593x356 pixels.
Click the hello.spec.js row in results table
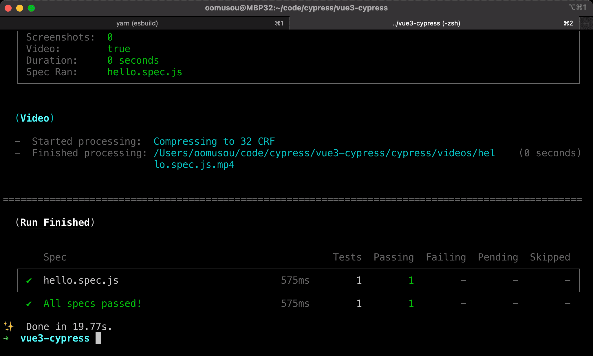click(298, 280)
